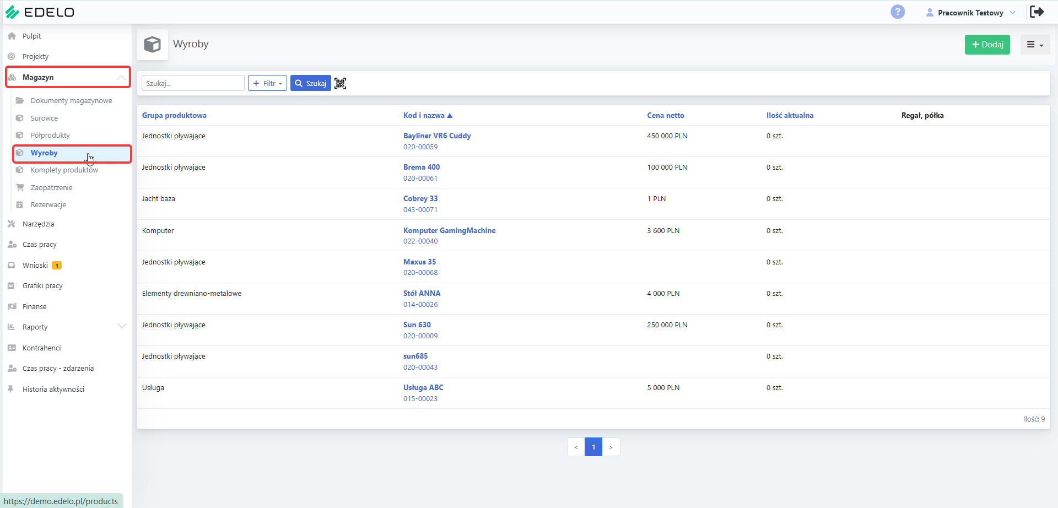Open Pulpit via the home icon
This screenshot has width=1058, height=508.
pyautogui.click(x=12, y=36)
